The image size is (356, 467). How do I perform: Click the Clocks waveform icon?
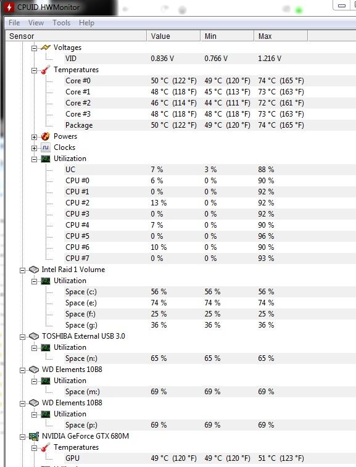click(x=46, y=147)
